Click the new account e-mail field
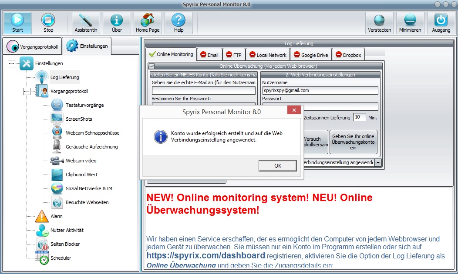The width and height of the screenshot is (458, 274). tap(204, 91)
